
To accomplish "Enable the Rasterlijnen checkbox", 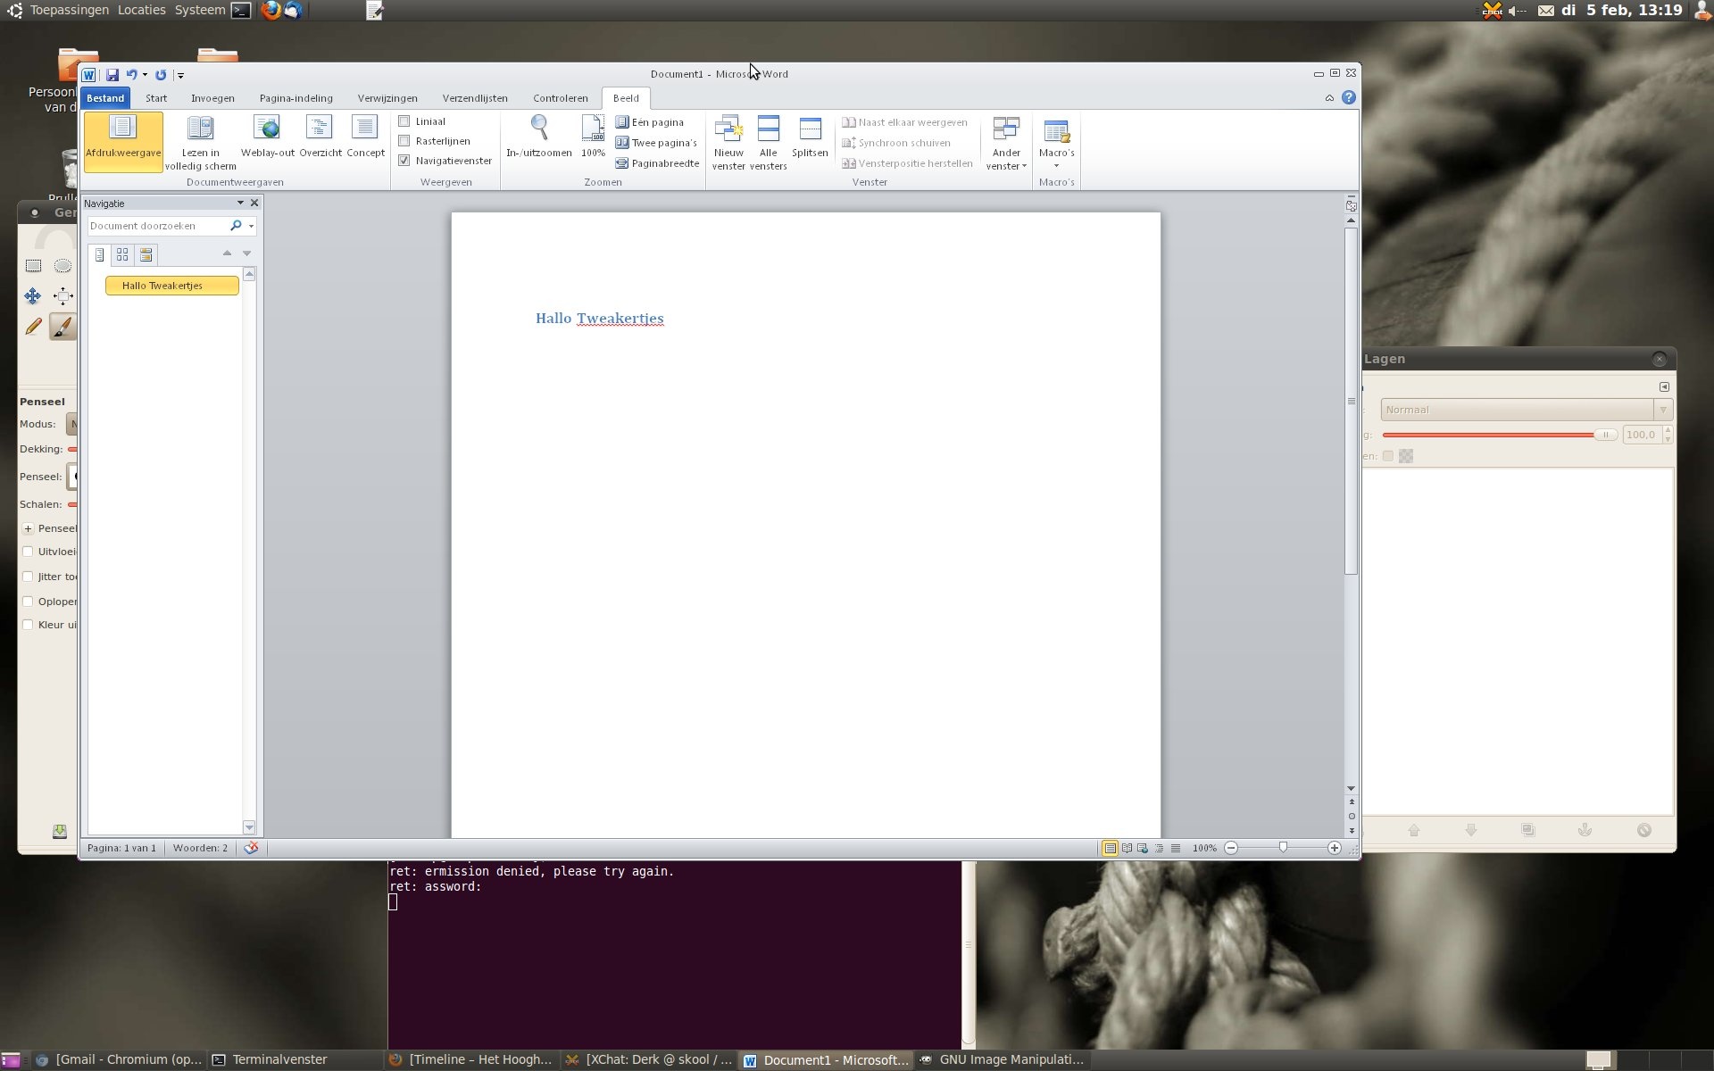I will click(x=404, y=141).
